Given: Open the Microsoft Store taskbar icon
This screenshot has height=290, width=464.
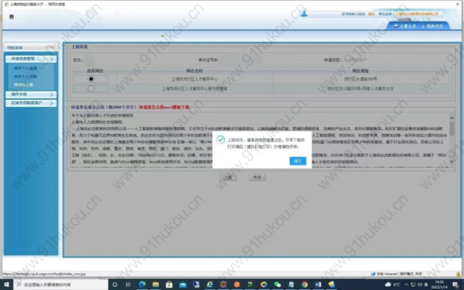Looking at the screenshot, I should coord(169,284).
